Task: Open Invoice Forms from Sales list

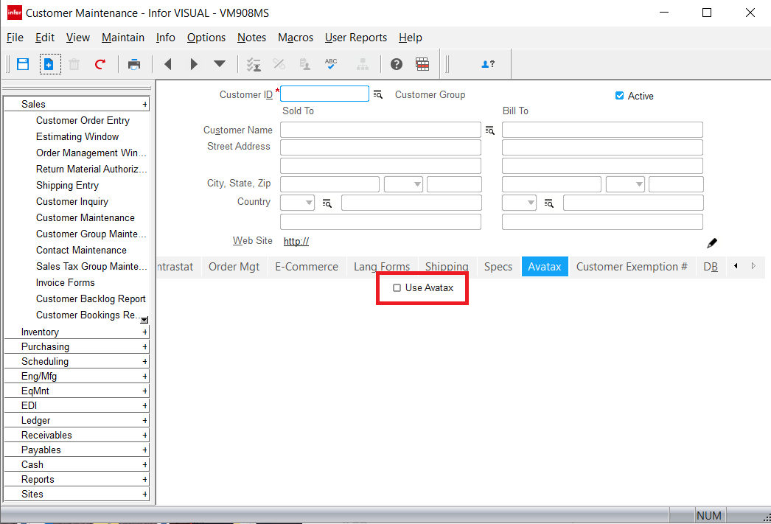Action: tap(65, 283)
